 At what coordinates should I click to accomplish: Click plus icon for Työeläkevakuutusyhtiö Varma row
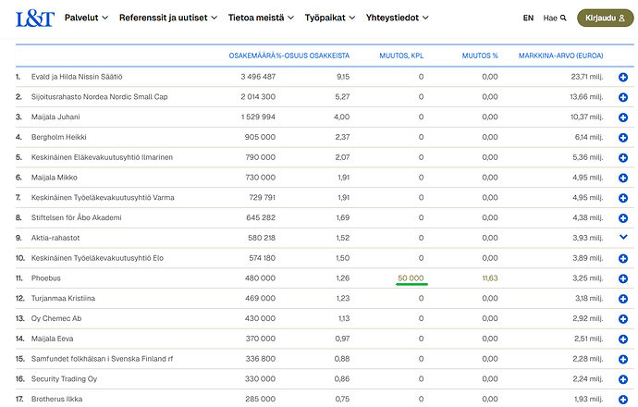click(x=623, y=198)
